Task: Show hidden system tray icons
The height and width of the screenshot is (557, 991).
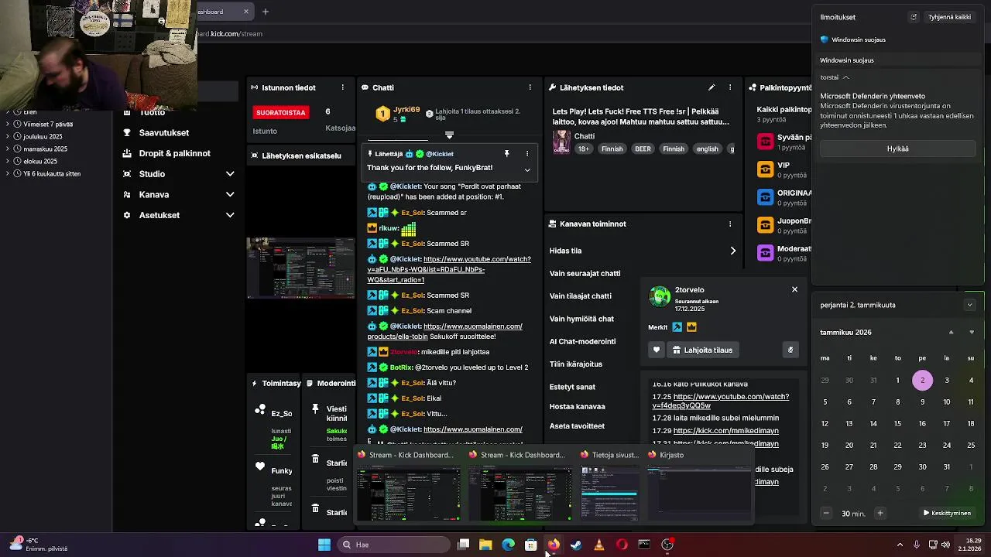Action: pos(900,545)
